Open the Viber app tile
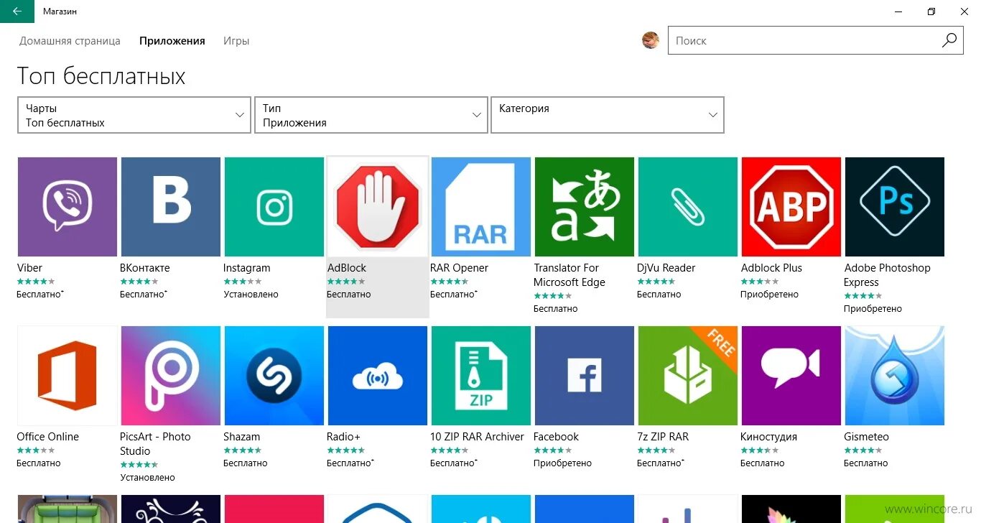The width and height of the screenshot is (981, 523). 67,206
